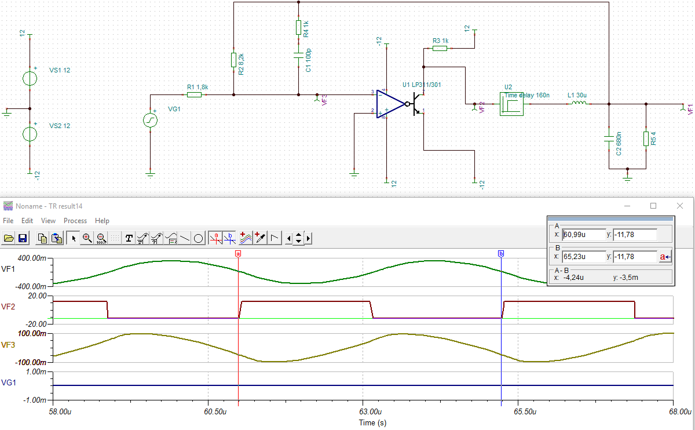The image size is (695, 430).
Task: Select the circle drawing tool
Action: click(x=198, y=238)
